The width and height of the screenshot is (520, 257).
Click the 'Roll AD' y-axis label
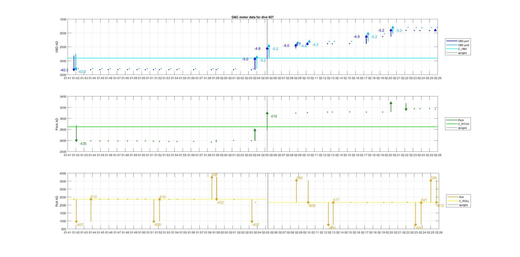click(57, 201)
